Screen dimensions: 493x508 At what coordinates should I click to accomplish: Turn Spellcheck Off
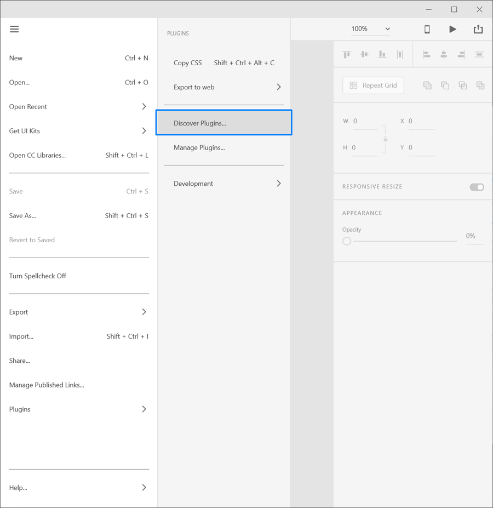point(37,276)
